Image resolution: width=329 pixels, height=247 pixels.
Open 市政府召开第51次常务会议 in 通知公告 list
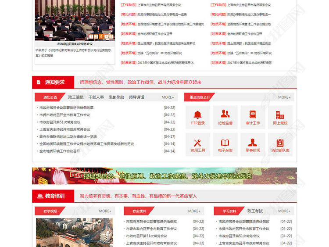[60, 122]
